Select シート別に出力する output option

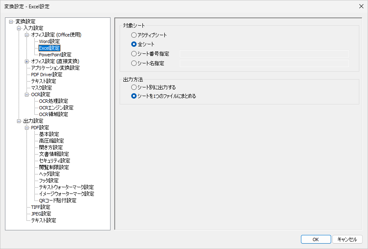[134, 87]
